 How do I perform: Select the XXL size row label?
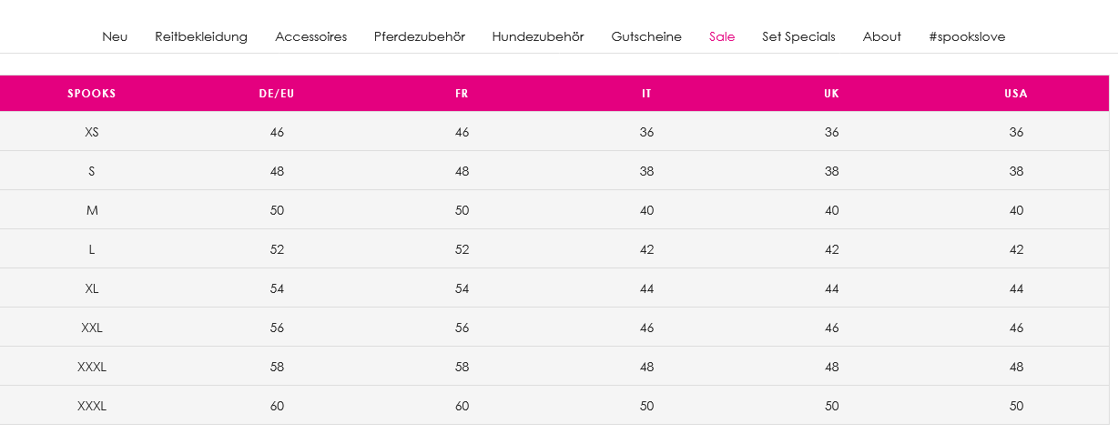(92, 328)
